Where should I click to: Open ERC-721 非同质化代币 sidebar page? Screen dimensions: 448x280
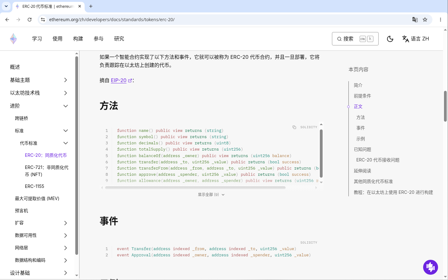47,171
